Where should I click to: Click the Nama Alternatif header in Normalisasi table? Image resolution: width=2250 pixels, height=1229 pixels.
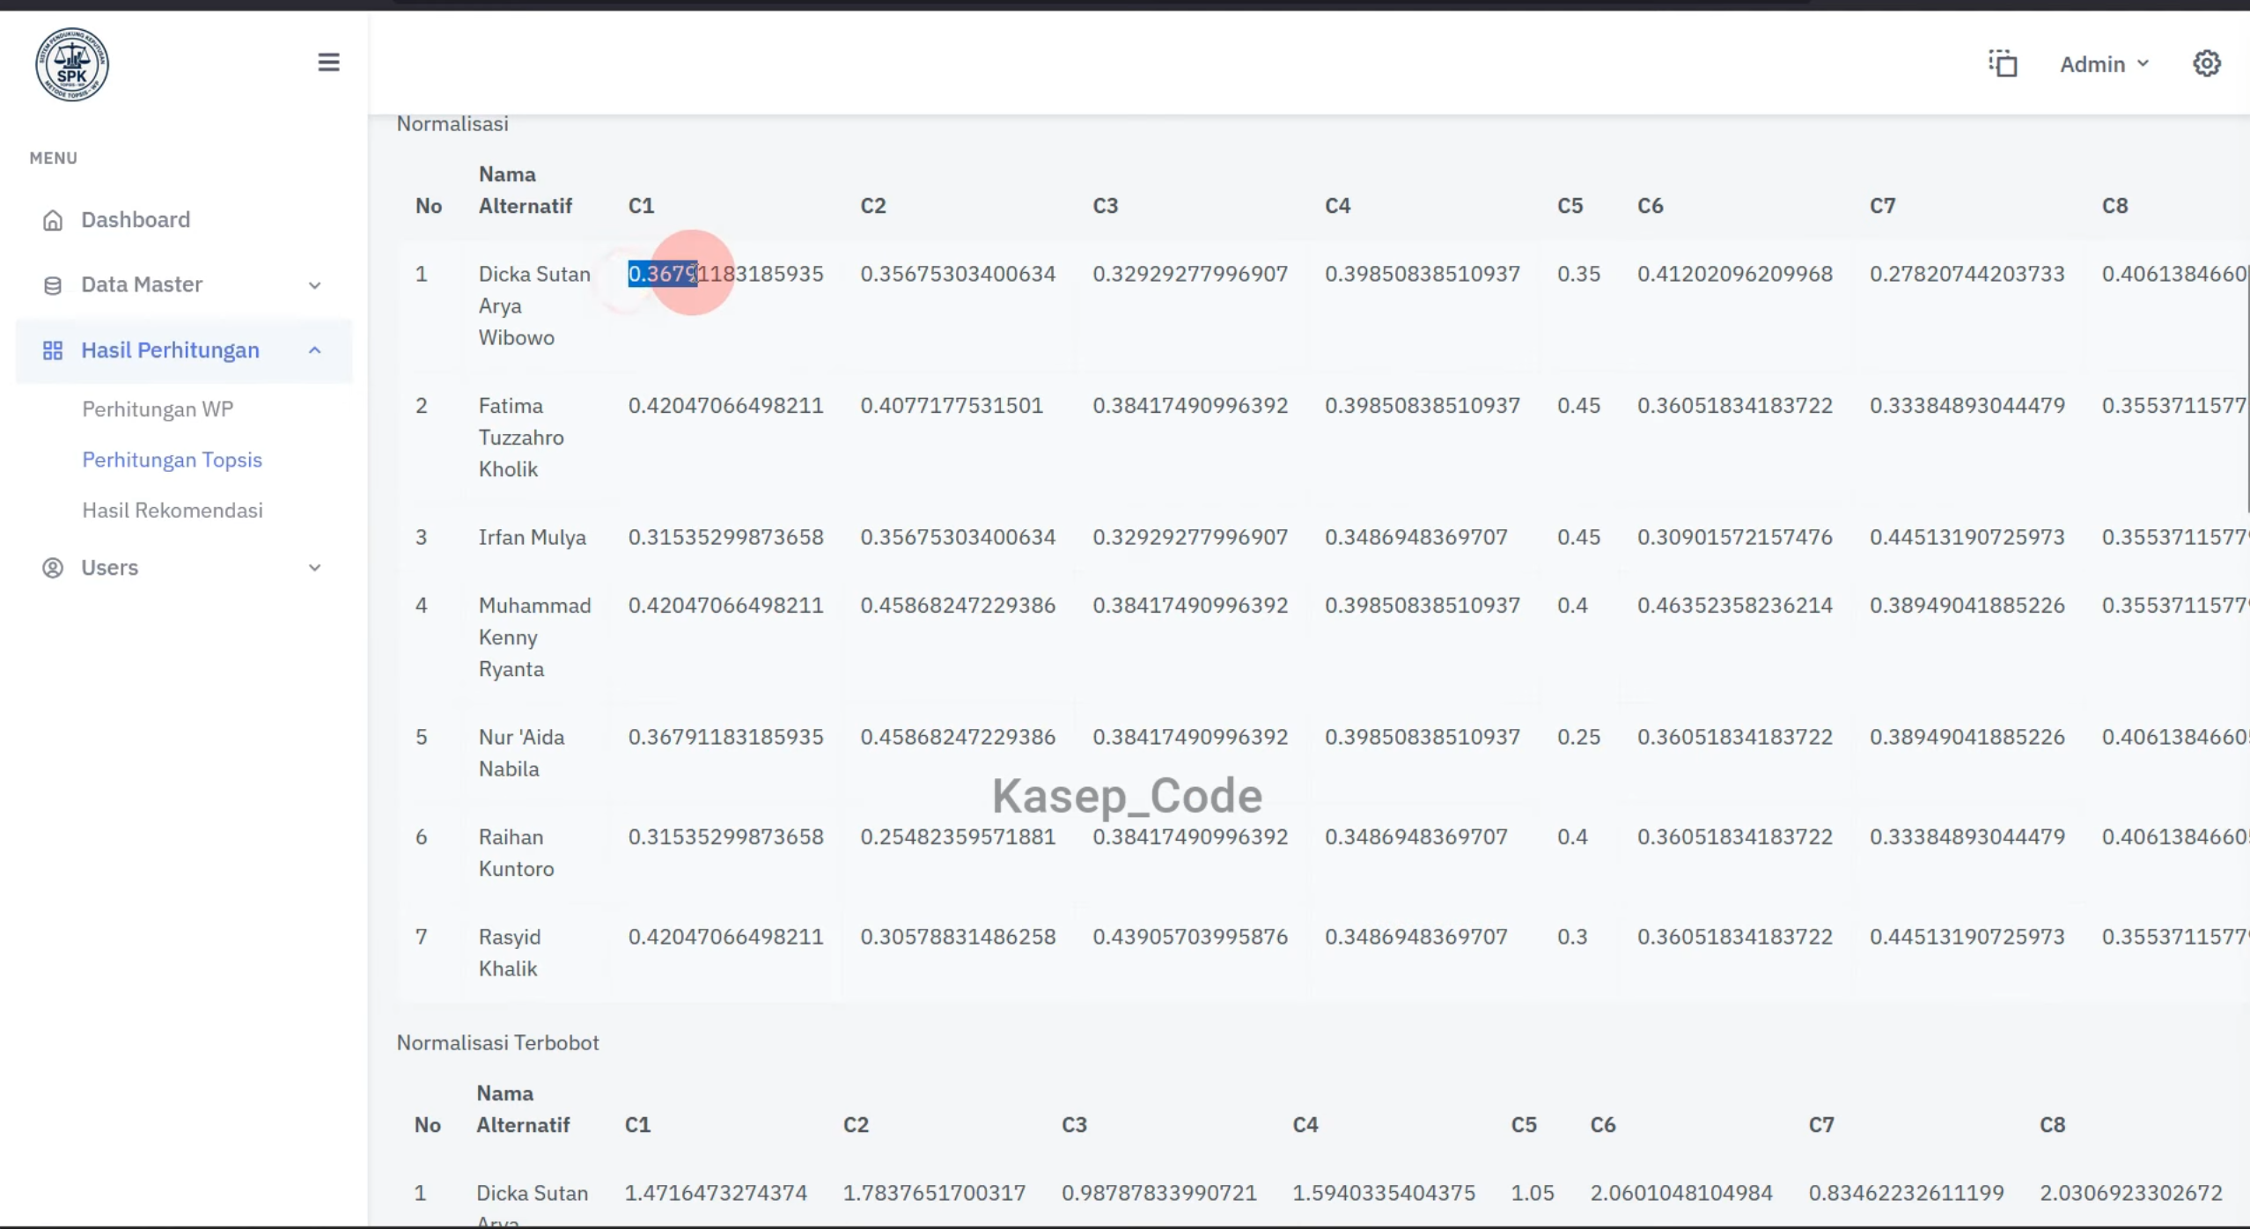click(525, 190)
